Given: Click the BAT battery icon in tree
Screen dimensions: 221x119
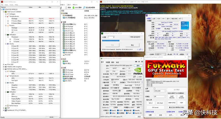Looking at the screenshot, I should 6,108.
